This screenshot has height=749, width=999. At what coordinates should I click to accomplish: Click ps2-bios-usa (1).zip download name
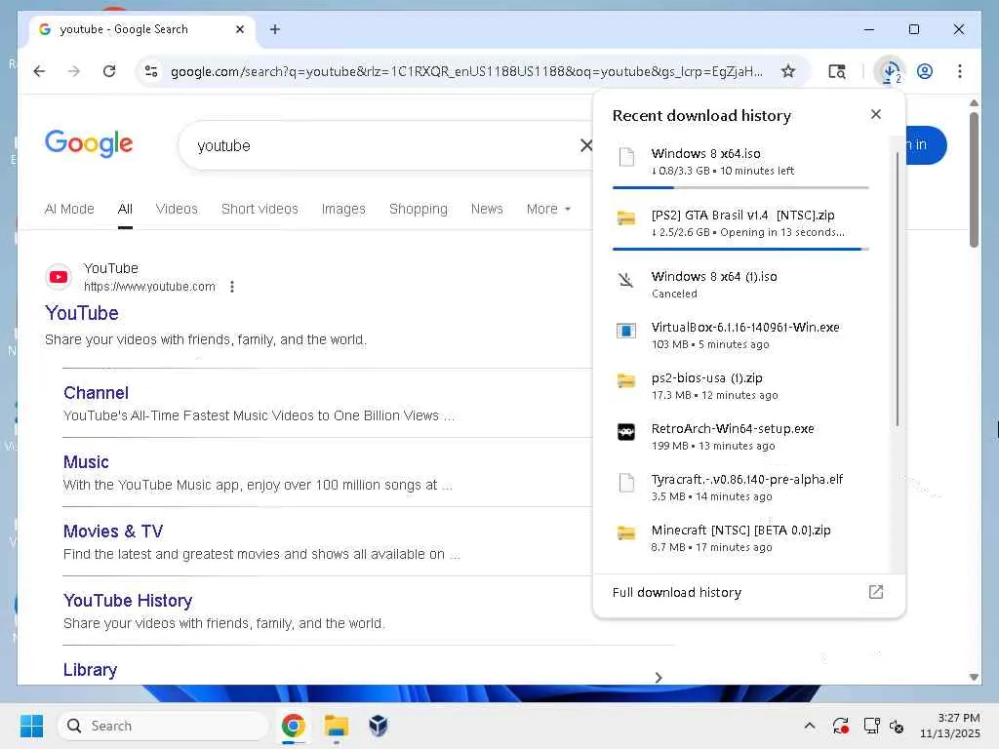point(706,377)
